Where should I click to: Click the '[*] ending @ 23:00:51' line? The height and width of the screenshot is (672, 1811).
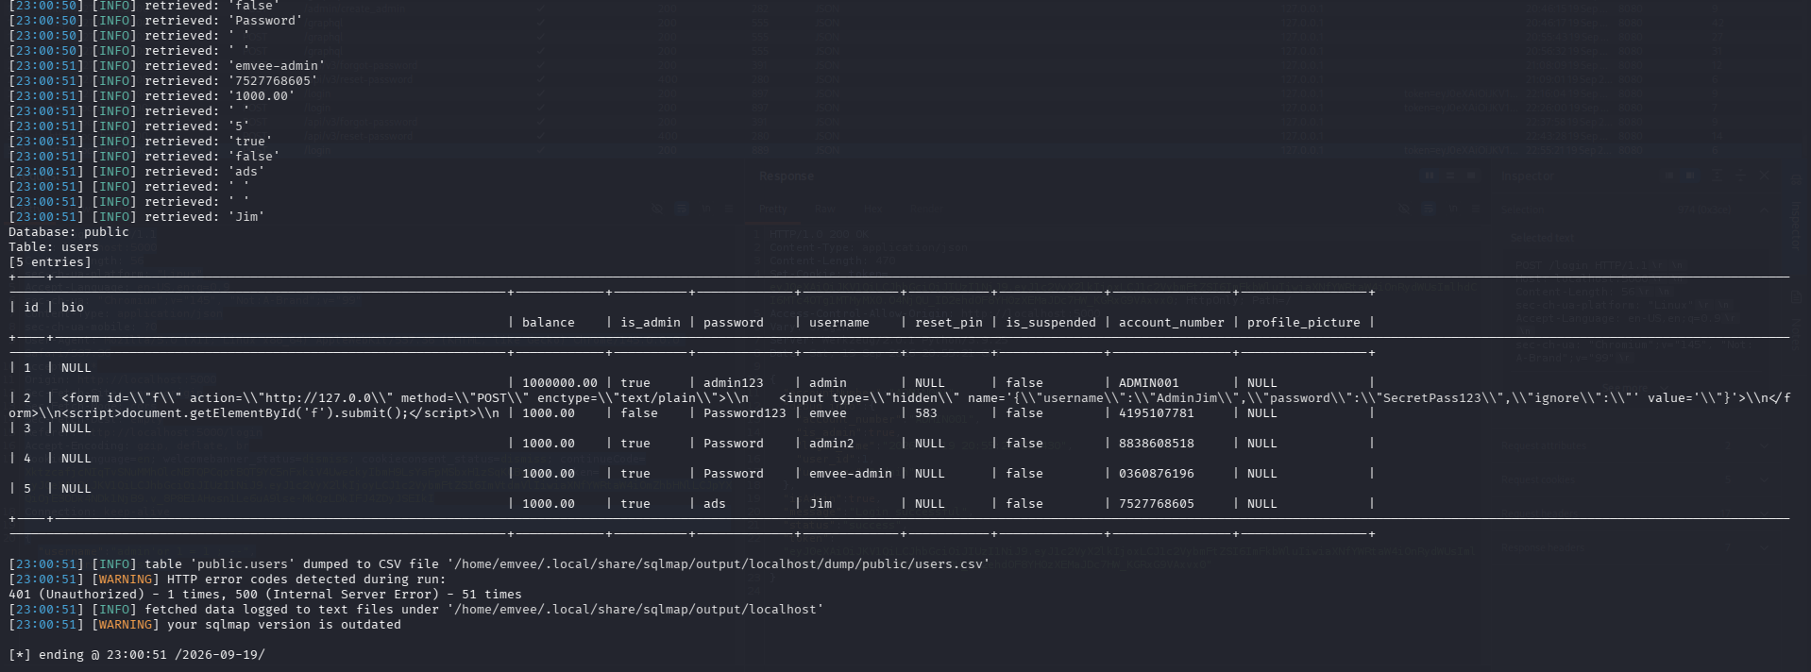click(137, 655)
